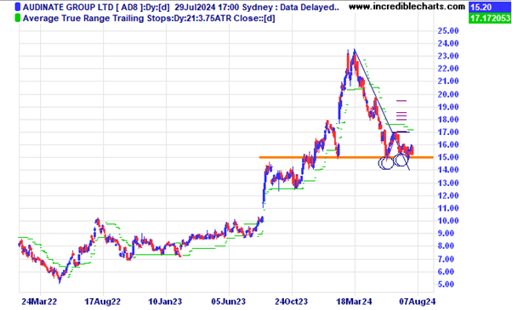The height and width of the screenshot is (310, 512).
Task: Click the 19.00 price axis label
Action: 448,107
